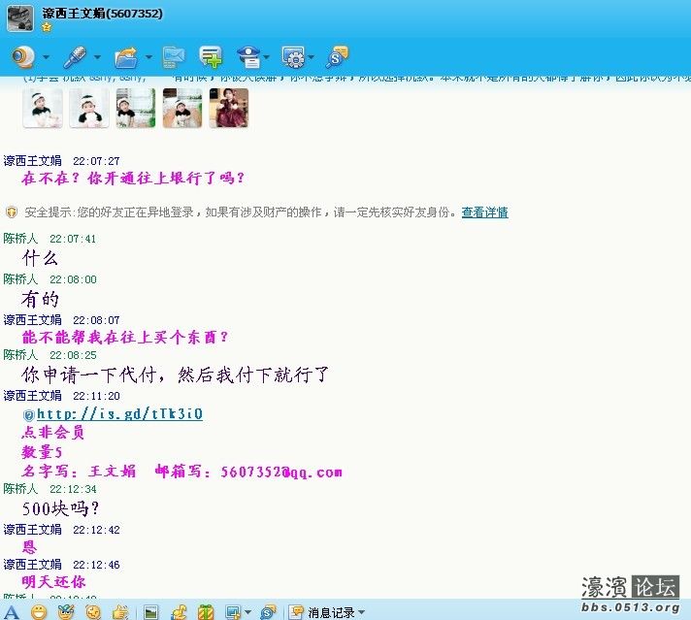Click the send picture icon in bottom toolbar
This screenshot has height=620, width=691.
tap(150, 612)
